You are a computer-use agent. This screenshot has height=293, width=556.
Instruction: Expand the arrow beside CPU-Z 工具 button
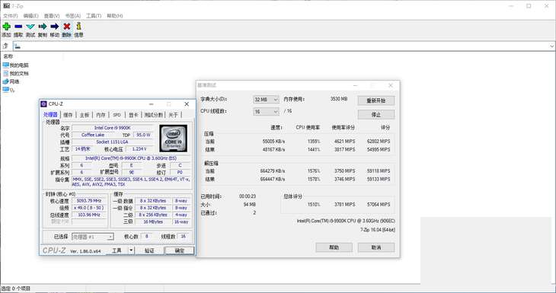131,250
